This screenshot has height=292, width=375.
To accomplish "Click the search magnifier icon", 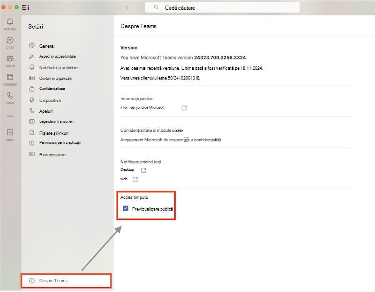I will 156,7.
